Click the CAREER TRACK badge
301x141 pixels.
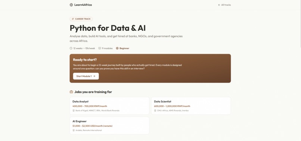81,19
